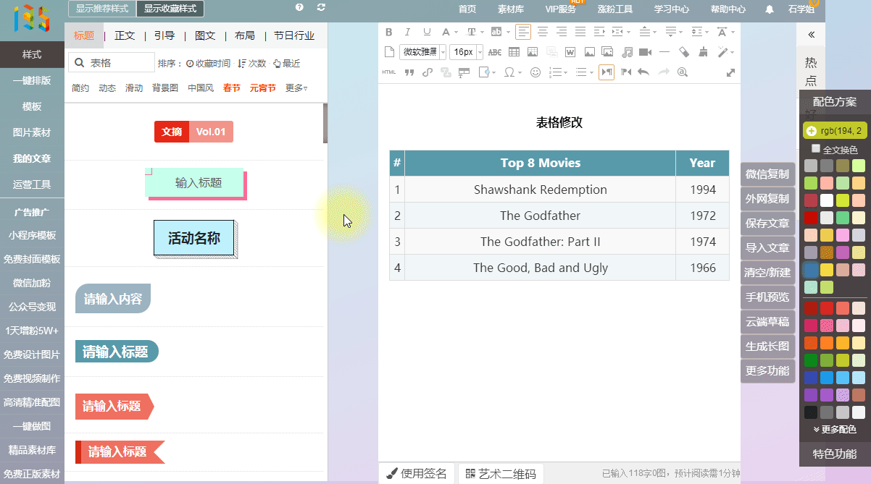The image size is (871, 484).
Task: Expand editor to fullscreen
Action: point(730,72)
